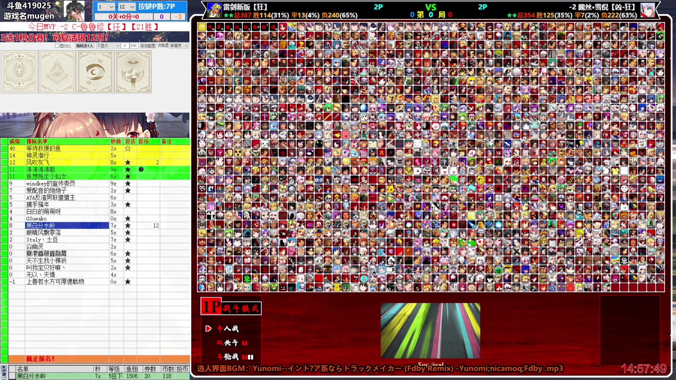Pick the Capricornus tarot card
The width and height of the screenshot is (676, 380).
pos(19,72)
